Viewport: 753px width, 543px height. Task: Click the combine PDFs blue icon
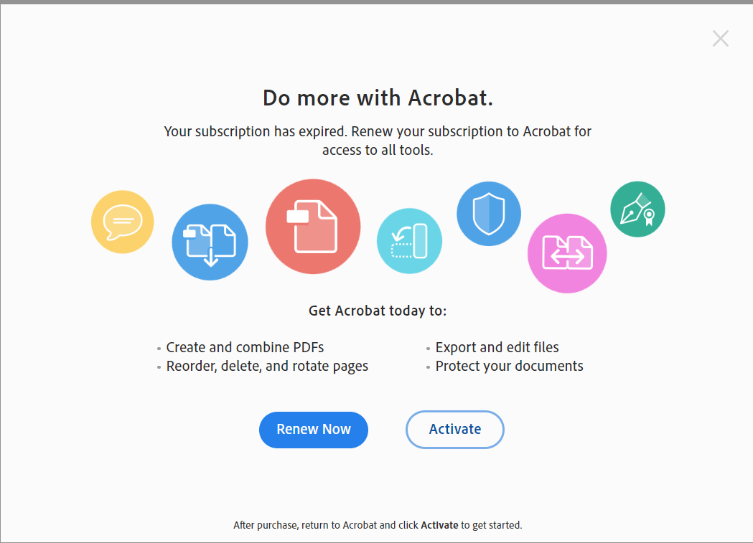coord(210,242)
